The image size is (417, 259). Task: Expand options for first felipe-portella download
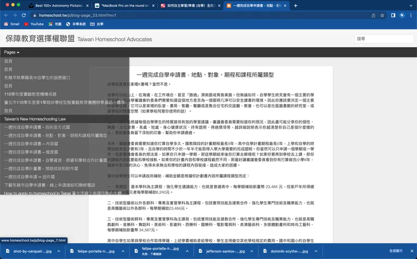pos(123,251)
